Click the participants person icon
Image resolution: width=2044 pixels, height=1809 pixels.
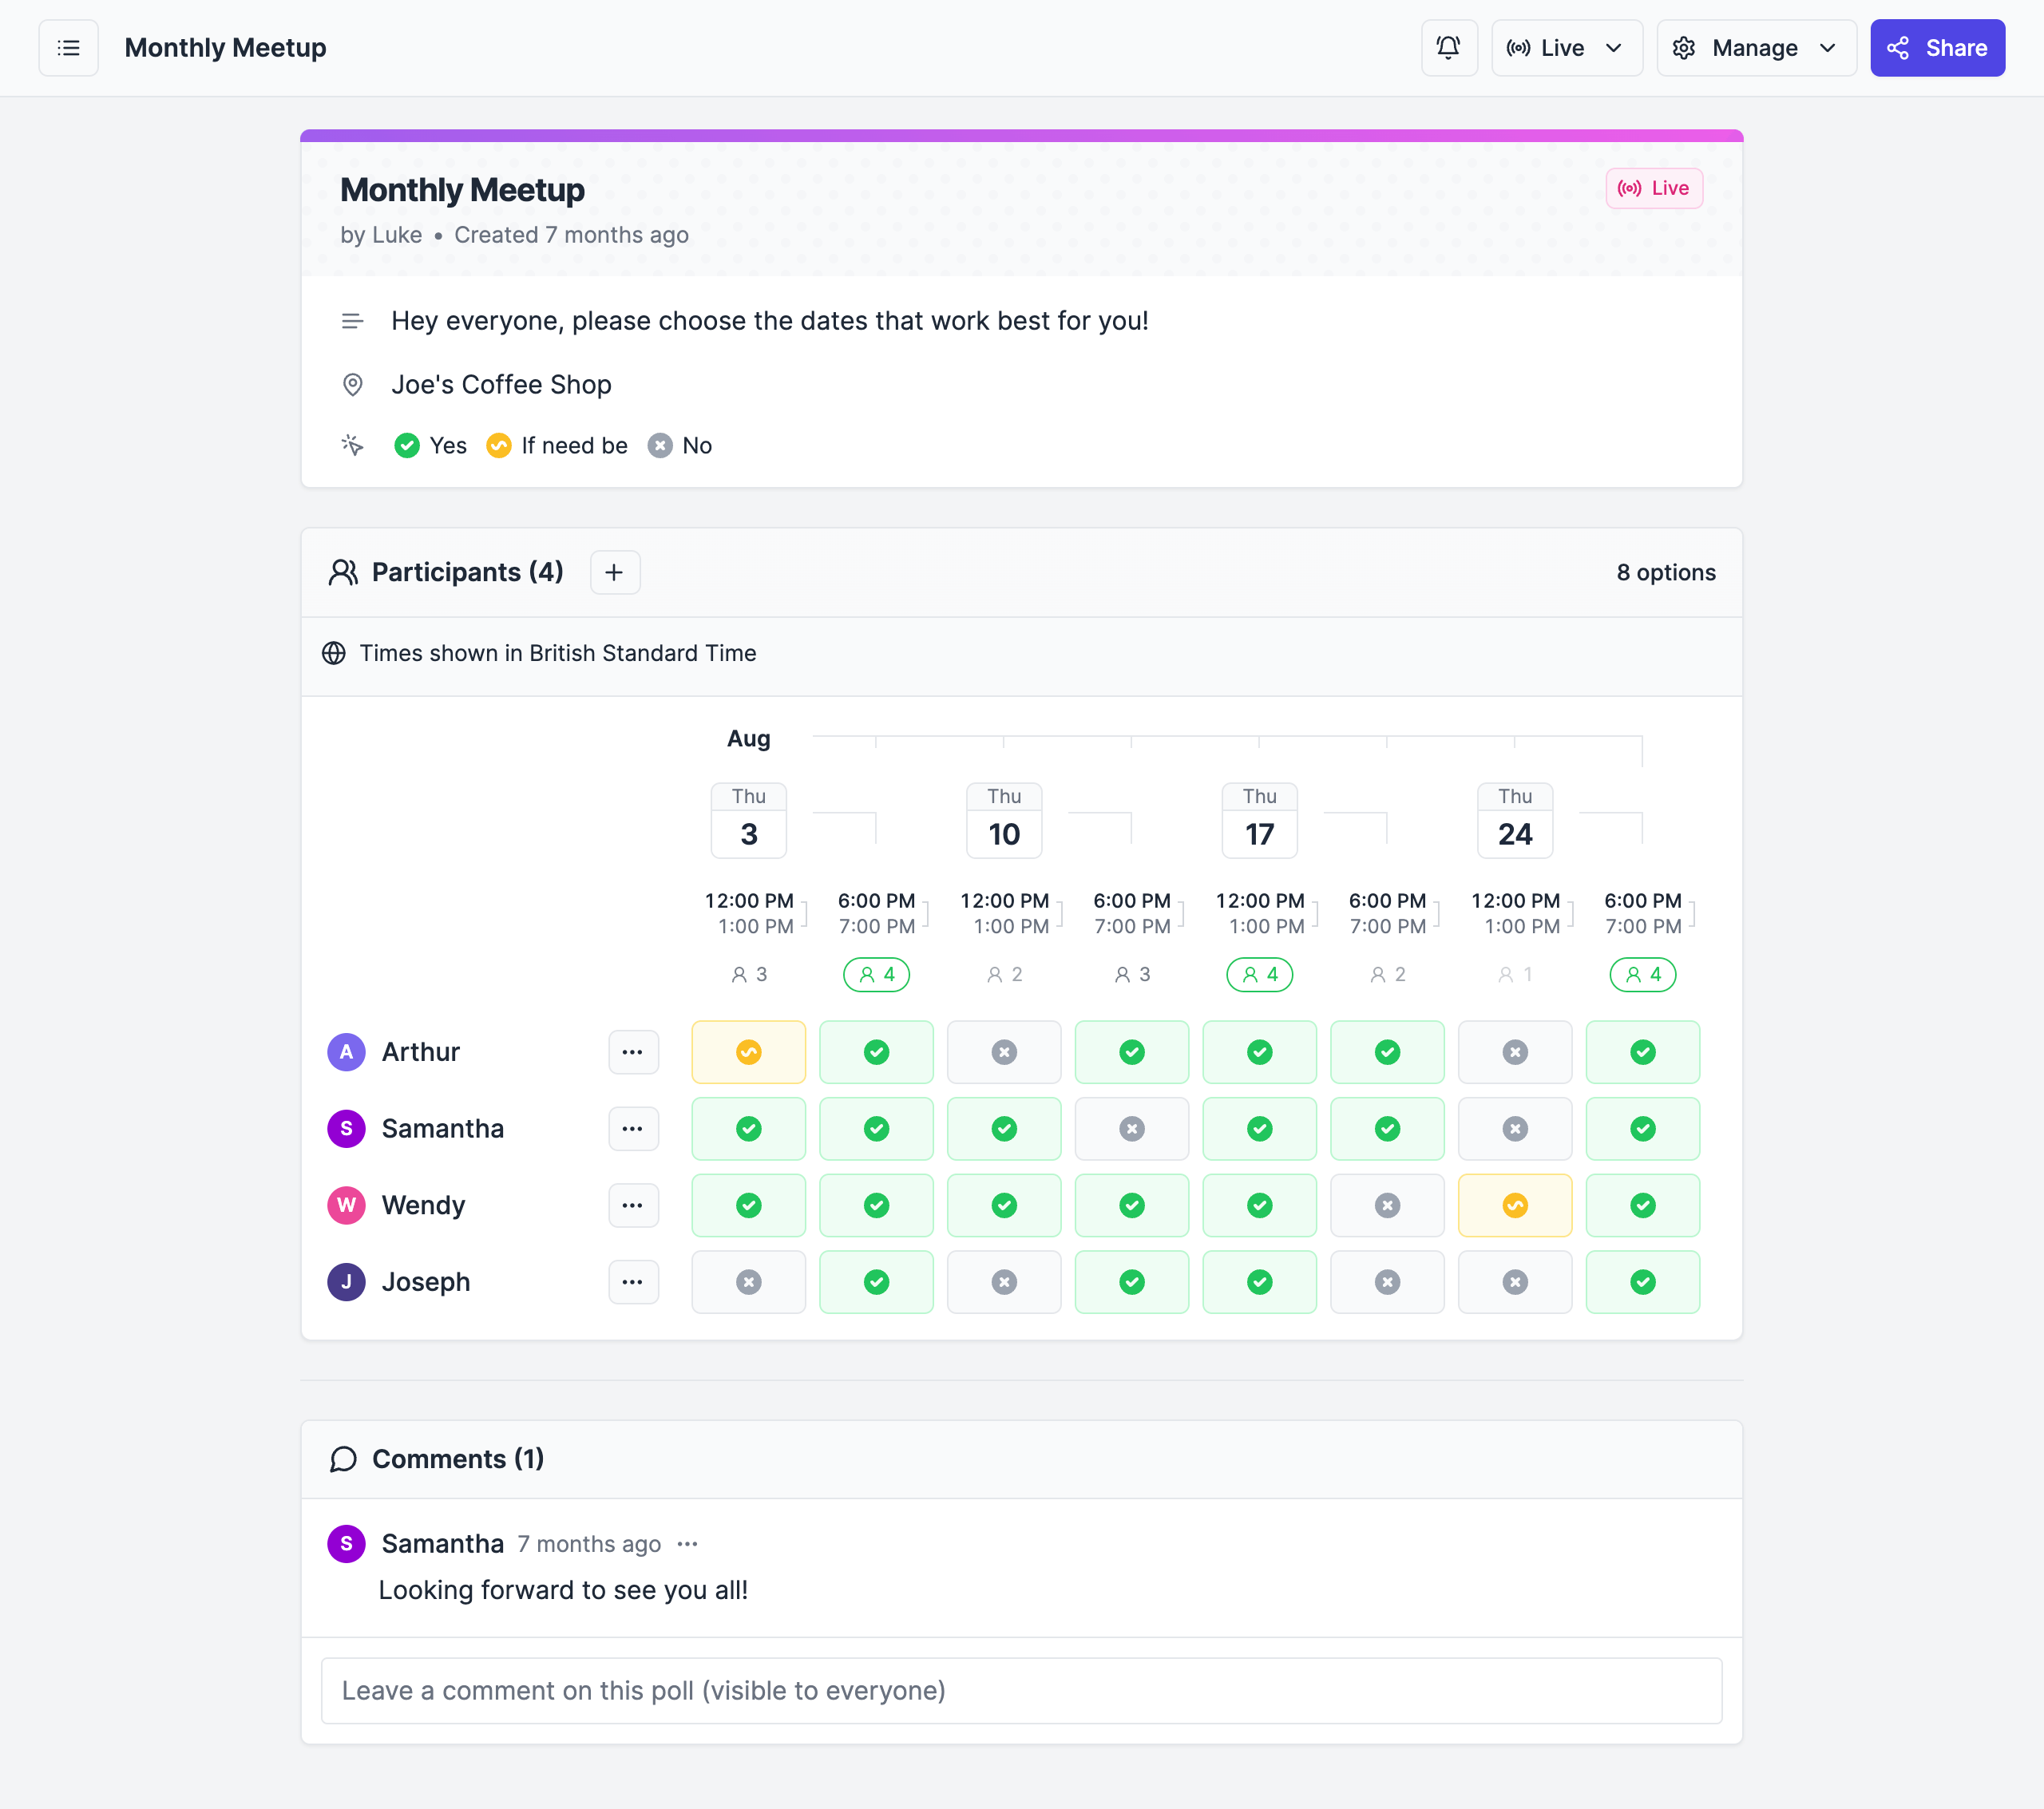(344, 572)
